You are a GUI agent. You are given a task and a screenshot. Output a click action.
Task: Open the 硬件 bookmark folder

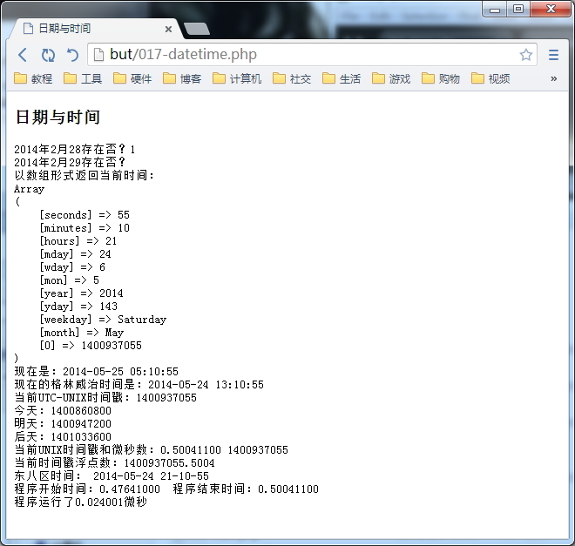pyautogui.click(x=132, y=78)
